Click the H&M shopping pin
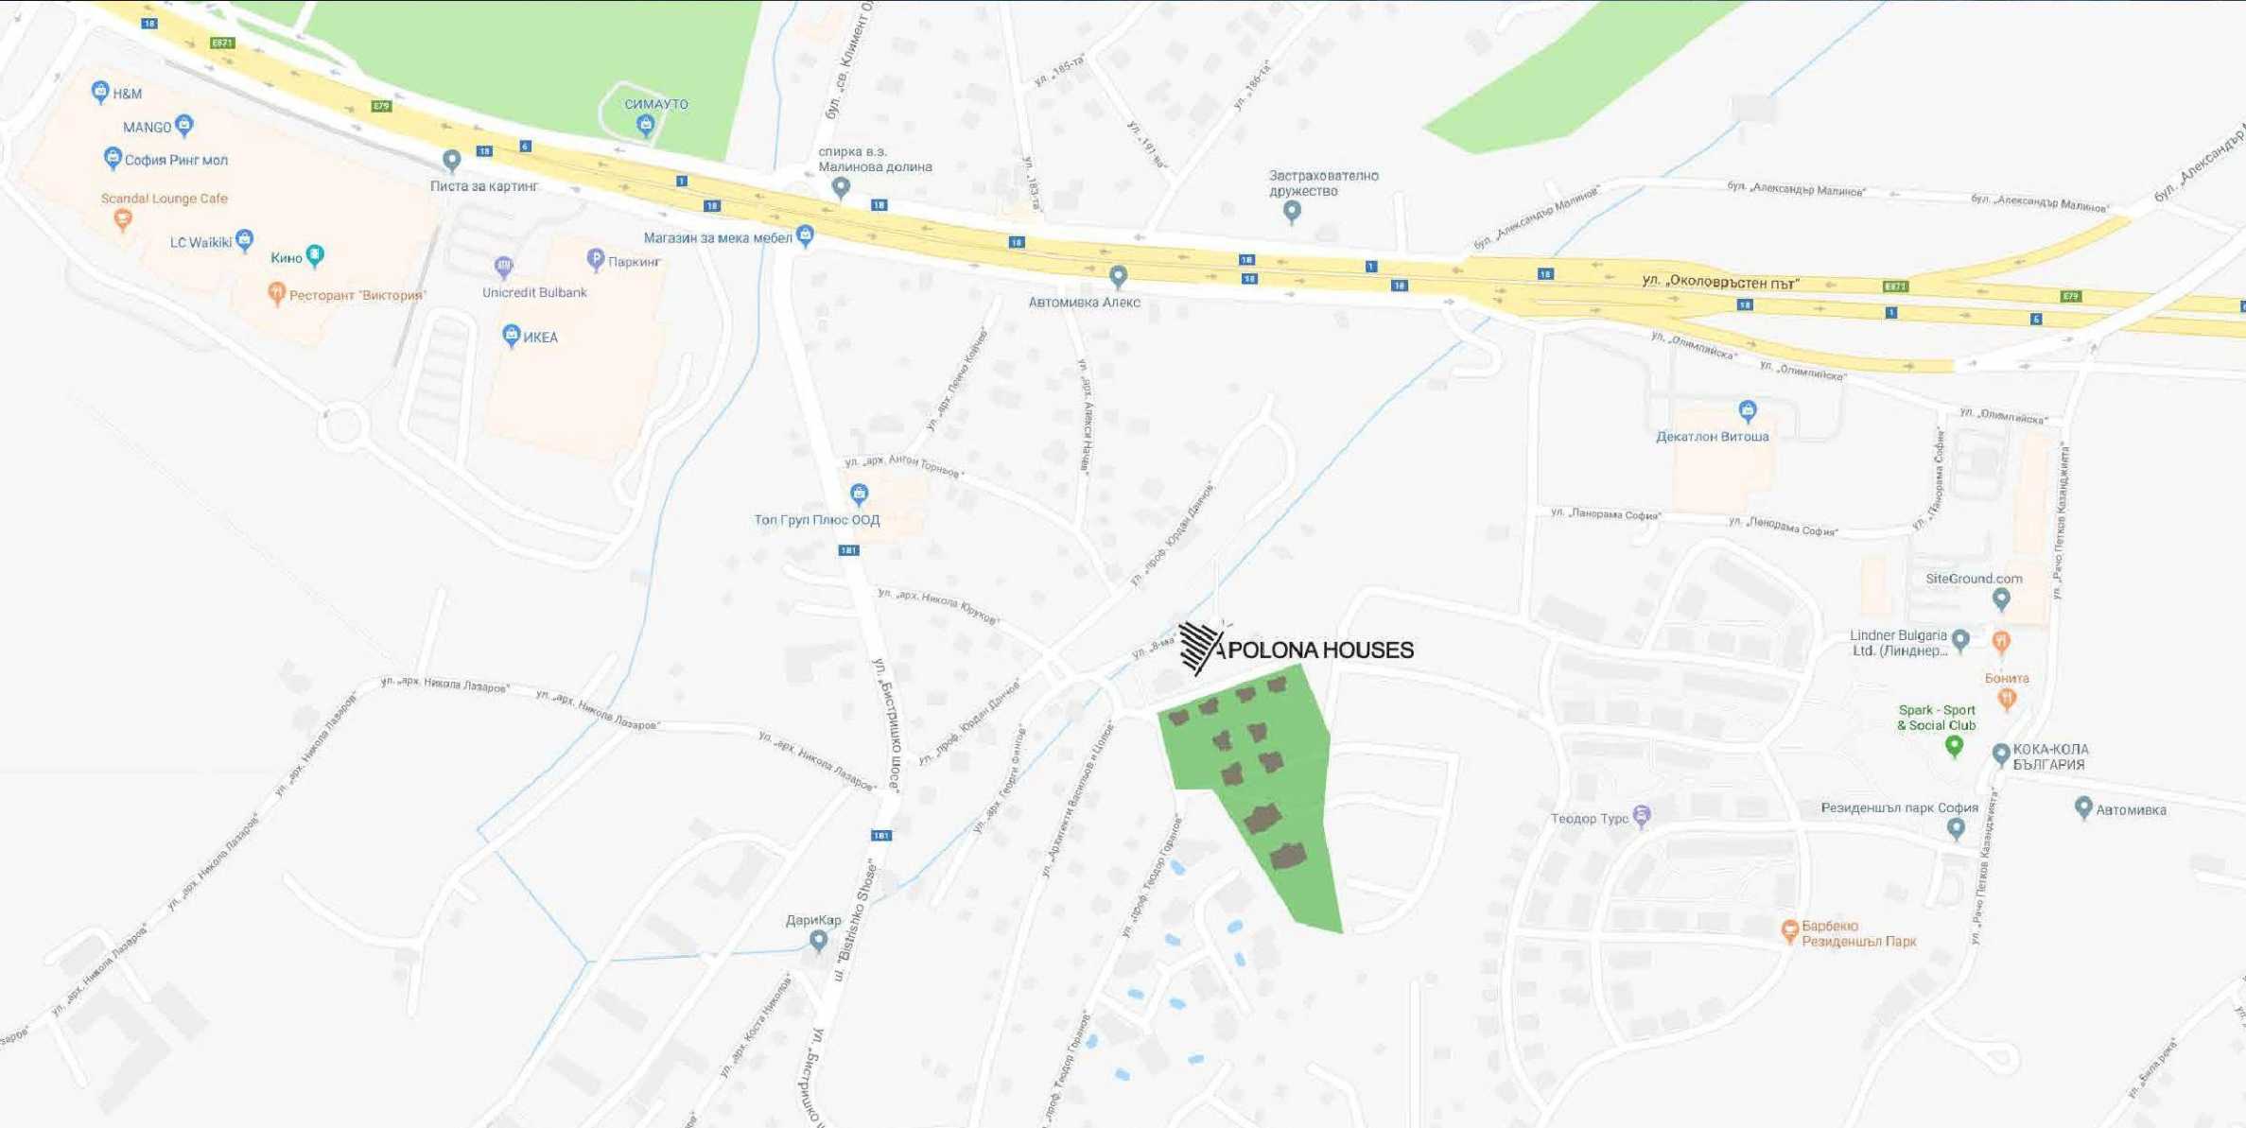The image size is (2246, 1128). [x=100, y=92]
